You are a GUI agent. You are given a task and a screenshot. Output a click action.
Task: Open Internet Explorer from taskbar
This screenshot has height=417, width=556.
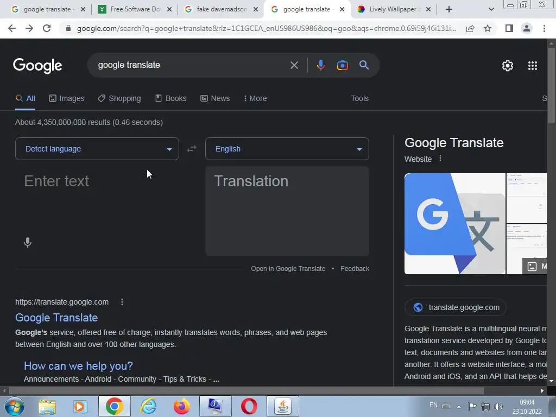(x=148, y=406)
